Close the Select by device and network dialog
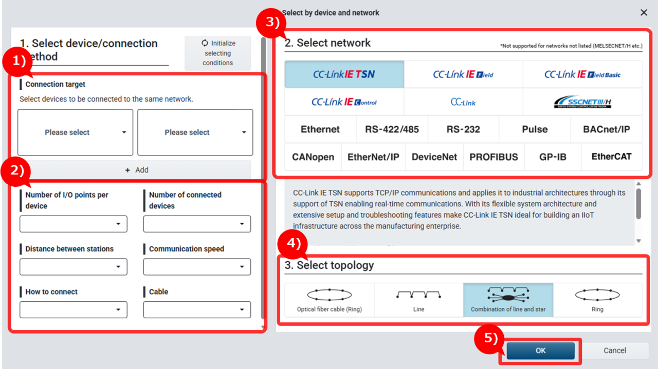658x369 pixels. click(x=644, y=12)
